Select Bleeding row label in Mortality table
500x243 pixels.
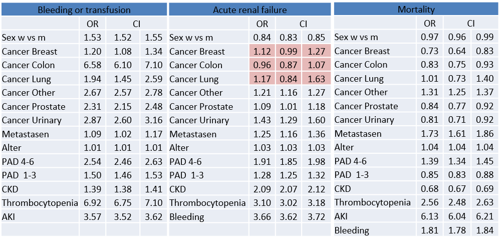tap(352, 230)
